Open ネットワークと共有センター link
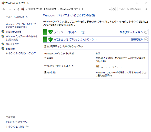Image resolution: width=151 pixels, height=132 pixels. (x=17, y=127)
